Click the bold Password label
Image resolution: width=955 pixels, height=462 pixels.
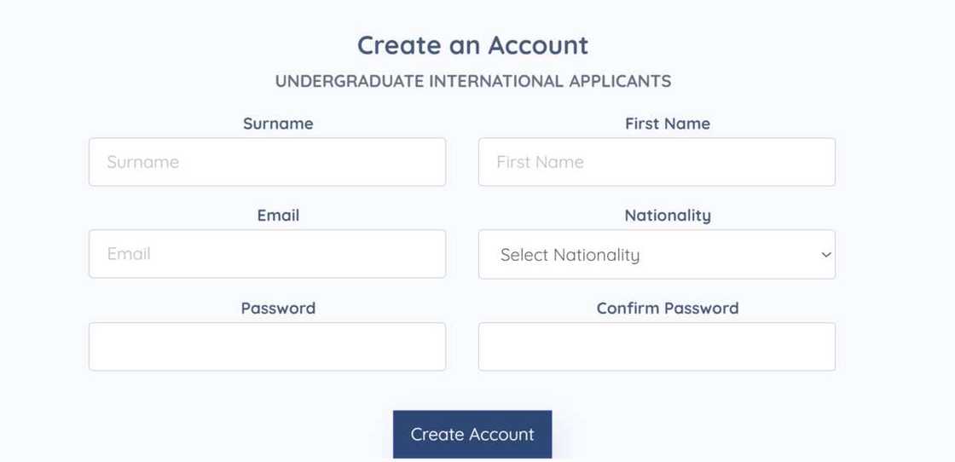278,308
